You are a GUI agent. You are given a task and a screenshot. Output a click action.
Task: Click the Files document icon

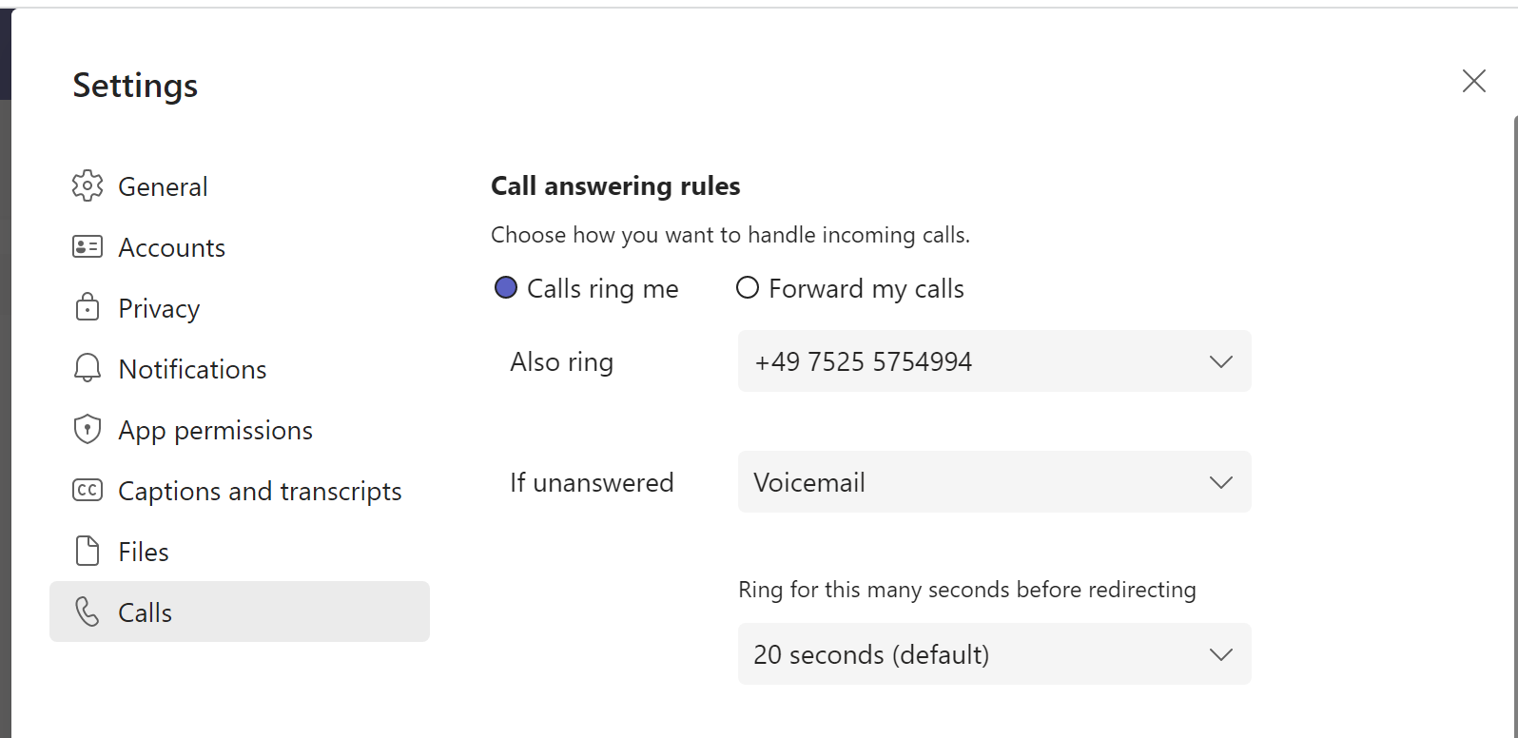[88, 552]
